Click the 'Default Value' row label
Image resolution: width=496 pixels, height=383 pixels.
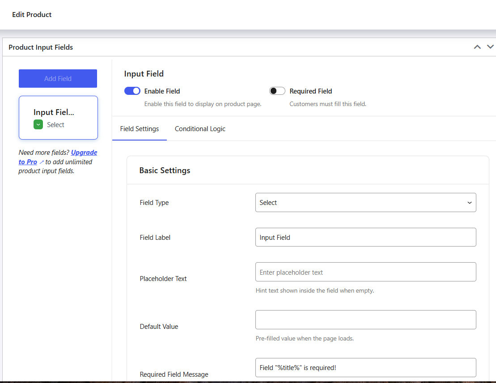[159, 326]
